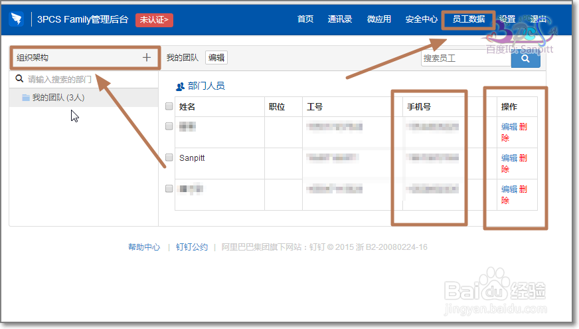The image size is (579, 329).
Task: Click the 编辑 button beside 我的团队
Action: point(216,58)
